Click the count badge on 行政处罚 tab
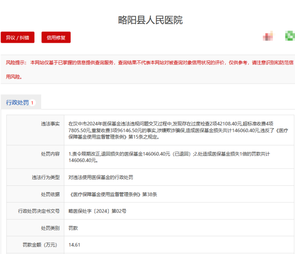Viewport: 295px width, 254px height. point(33,103)
